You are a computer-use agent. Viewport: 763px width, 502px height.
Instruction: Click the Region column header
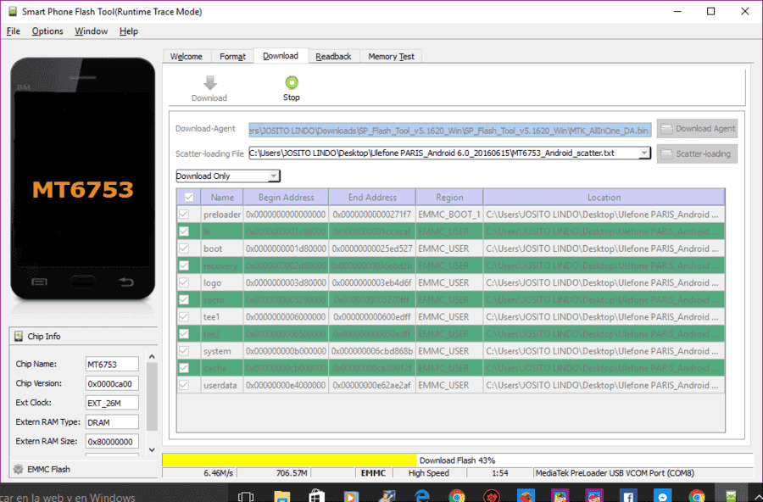pyautogui.click(x=449, y=198)
